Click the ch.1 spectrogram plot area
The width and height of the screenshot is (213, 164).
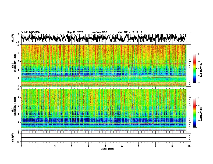[104, 65]
